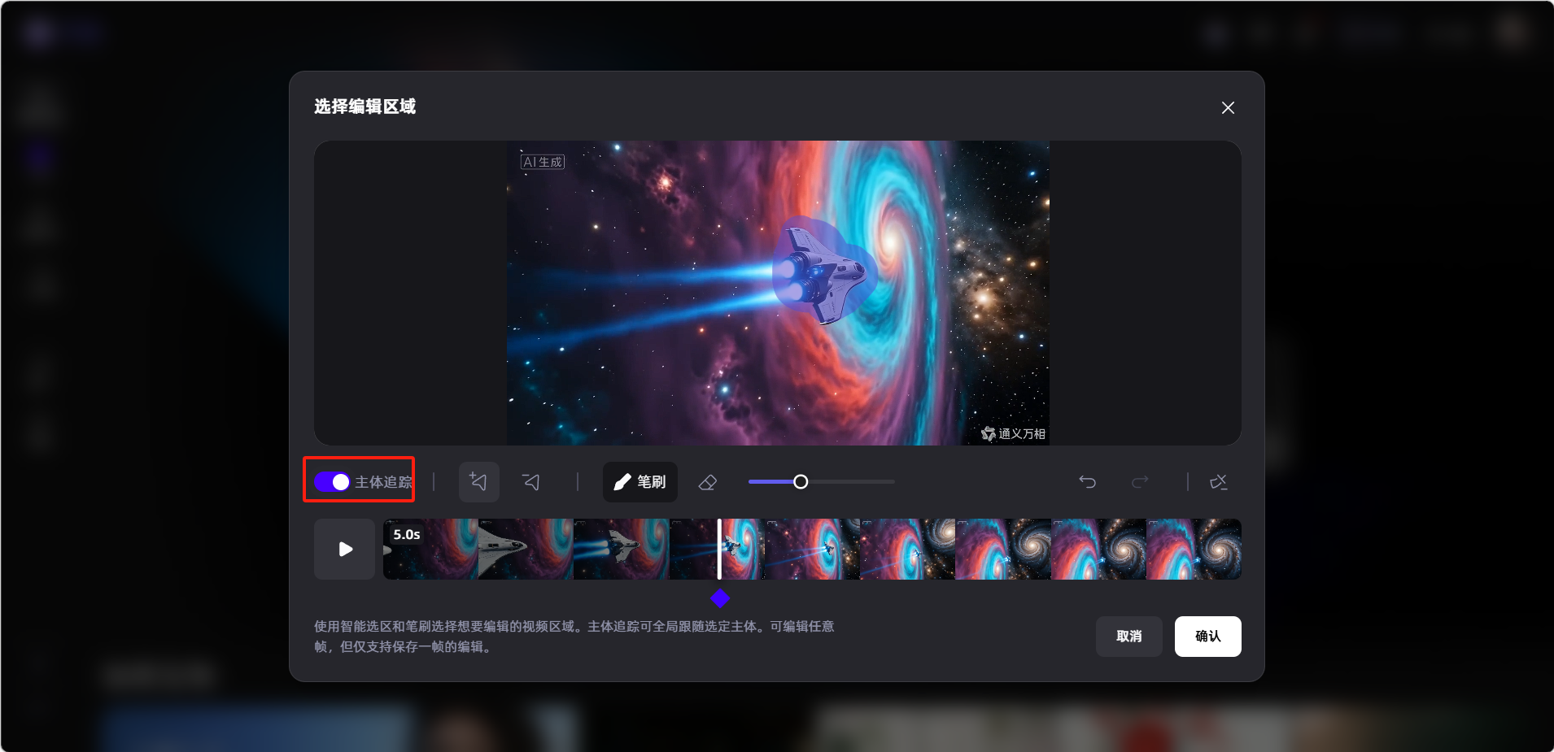Select the smart selection subtract tool

coord(531,482)
